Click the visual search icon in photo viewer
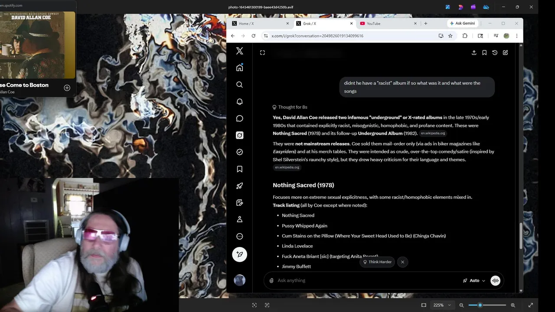Viewport: 555px width, 312px height. [x=255, y=305]
